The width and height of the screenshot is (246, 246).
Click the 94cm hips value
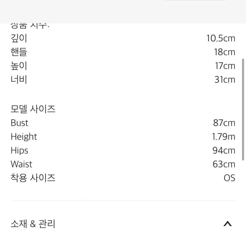coord(224,150)
